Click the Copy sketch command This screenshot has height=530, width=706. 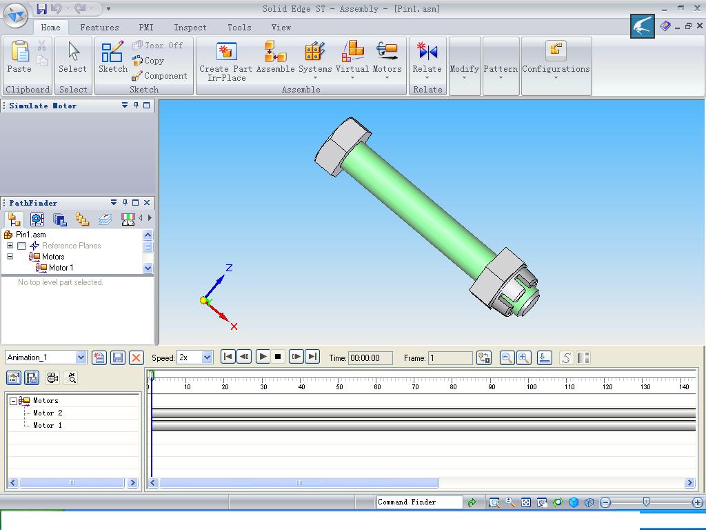tap(148, 61)
